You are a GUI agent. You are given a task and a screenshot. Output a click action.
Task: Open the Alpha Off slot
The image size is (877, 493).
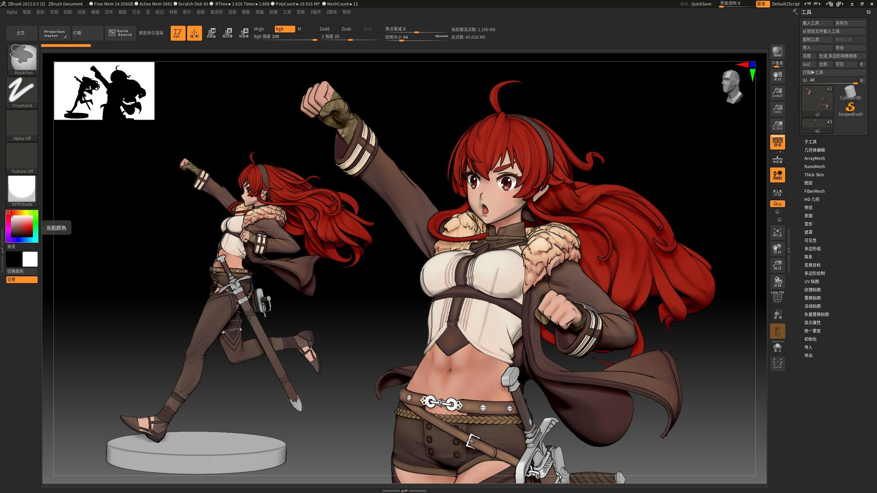pyautogui.click(x=22, y=126)
